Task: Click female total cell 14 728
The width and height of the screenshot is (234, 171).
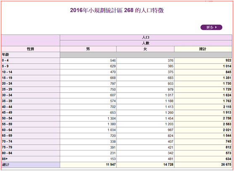Action: click(x=145, y=165)
